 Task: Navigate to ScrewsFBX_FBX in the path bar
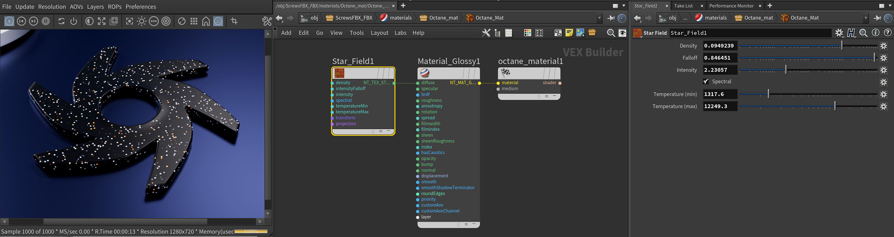[x=353, y=18]
